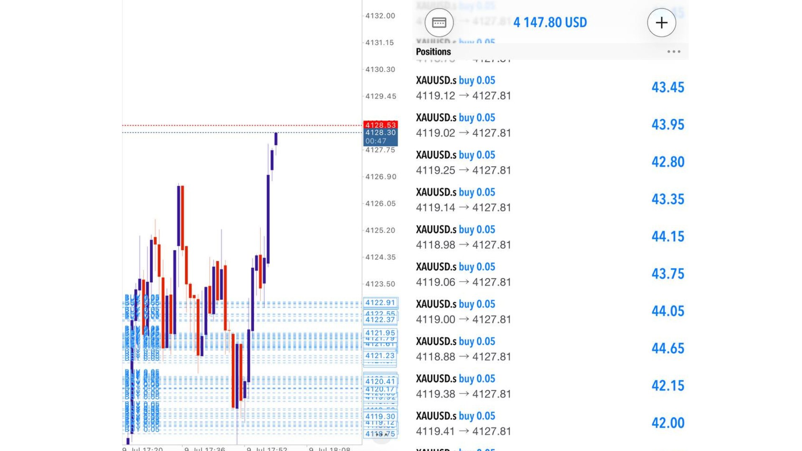This screenshot has width=802, height=451.
Task: Select the buy position with profit 44.65
Action: click(550, 349)
